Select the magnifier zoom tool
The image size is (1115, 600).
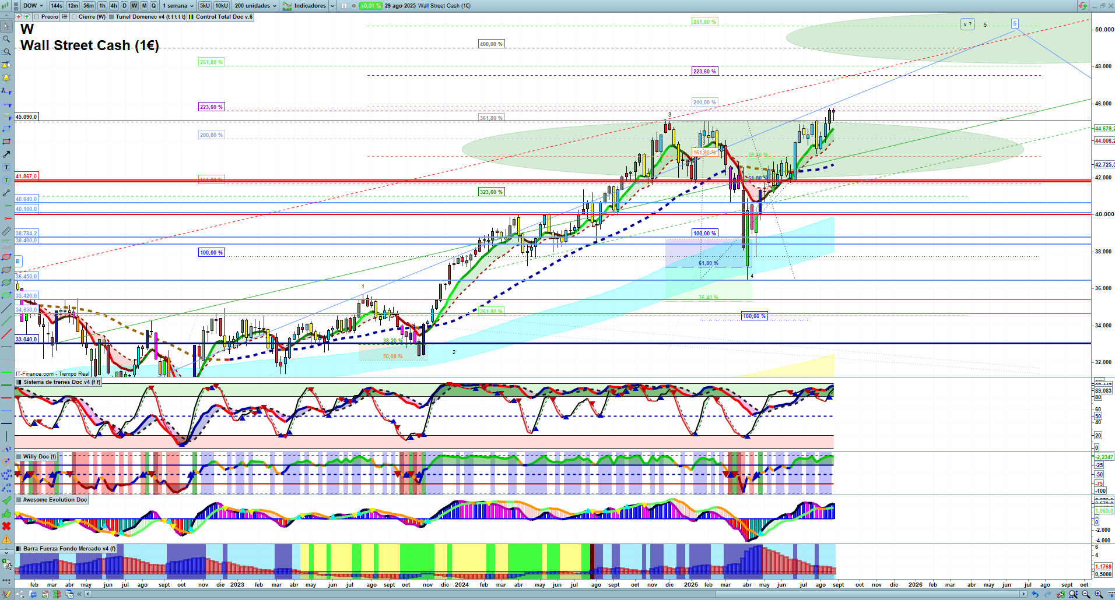6,39
